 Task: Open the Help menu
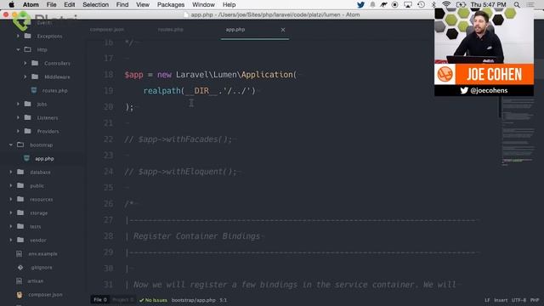[229, 4]
